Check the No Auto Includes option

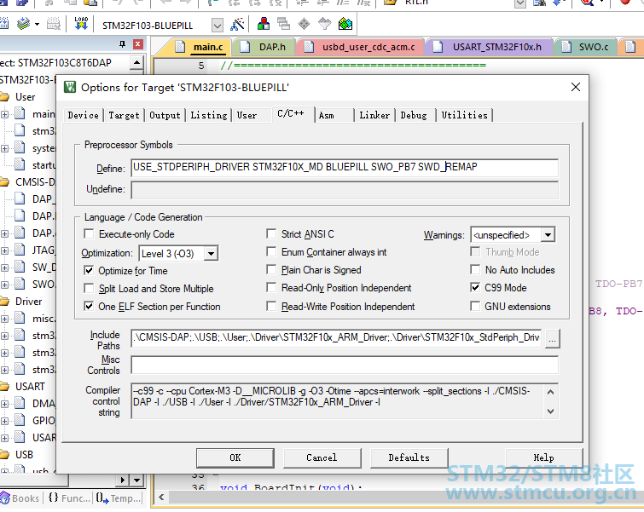[475, 269]
